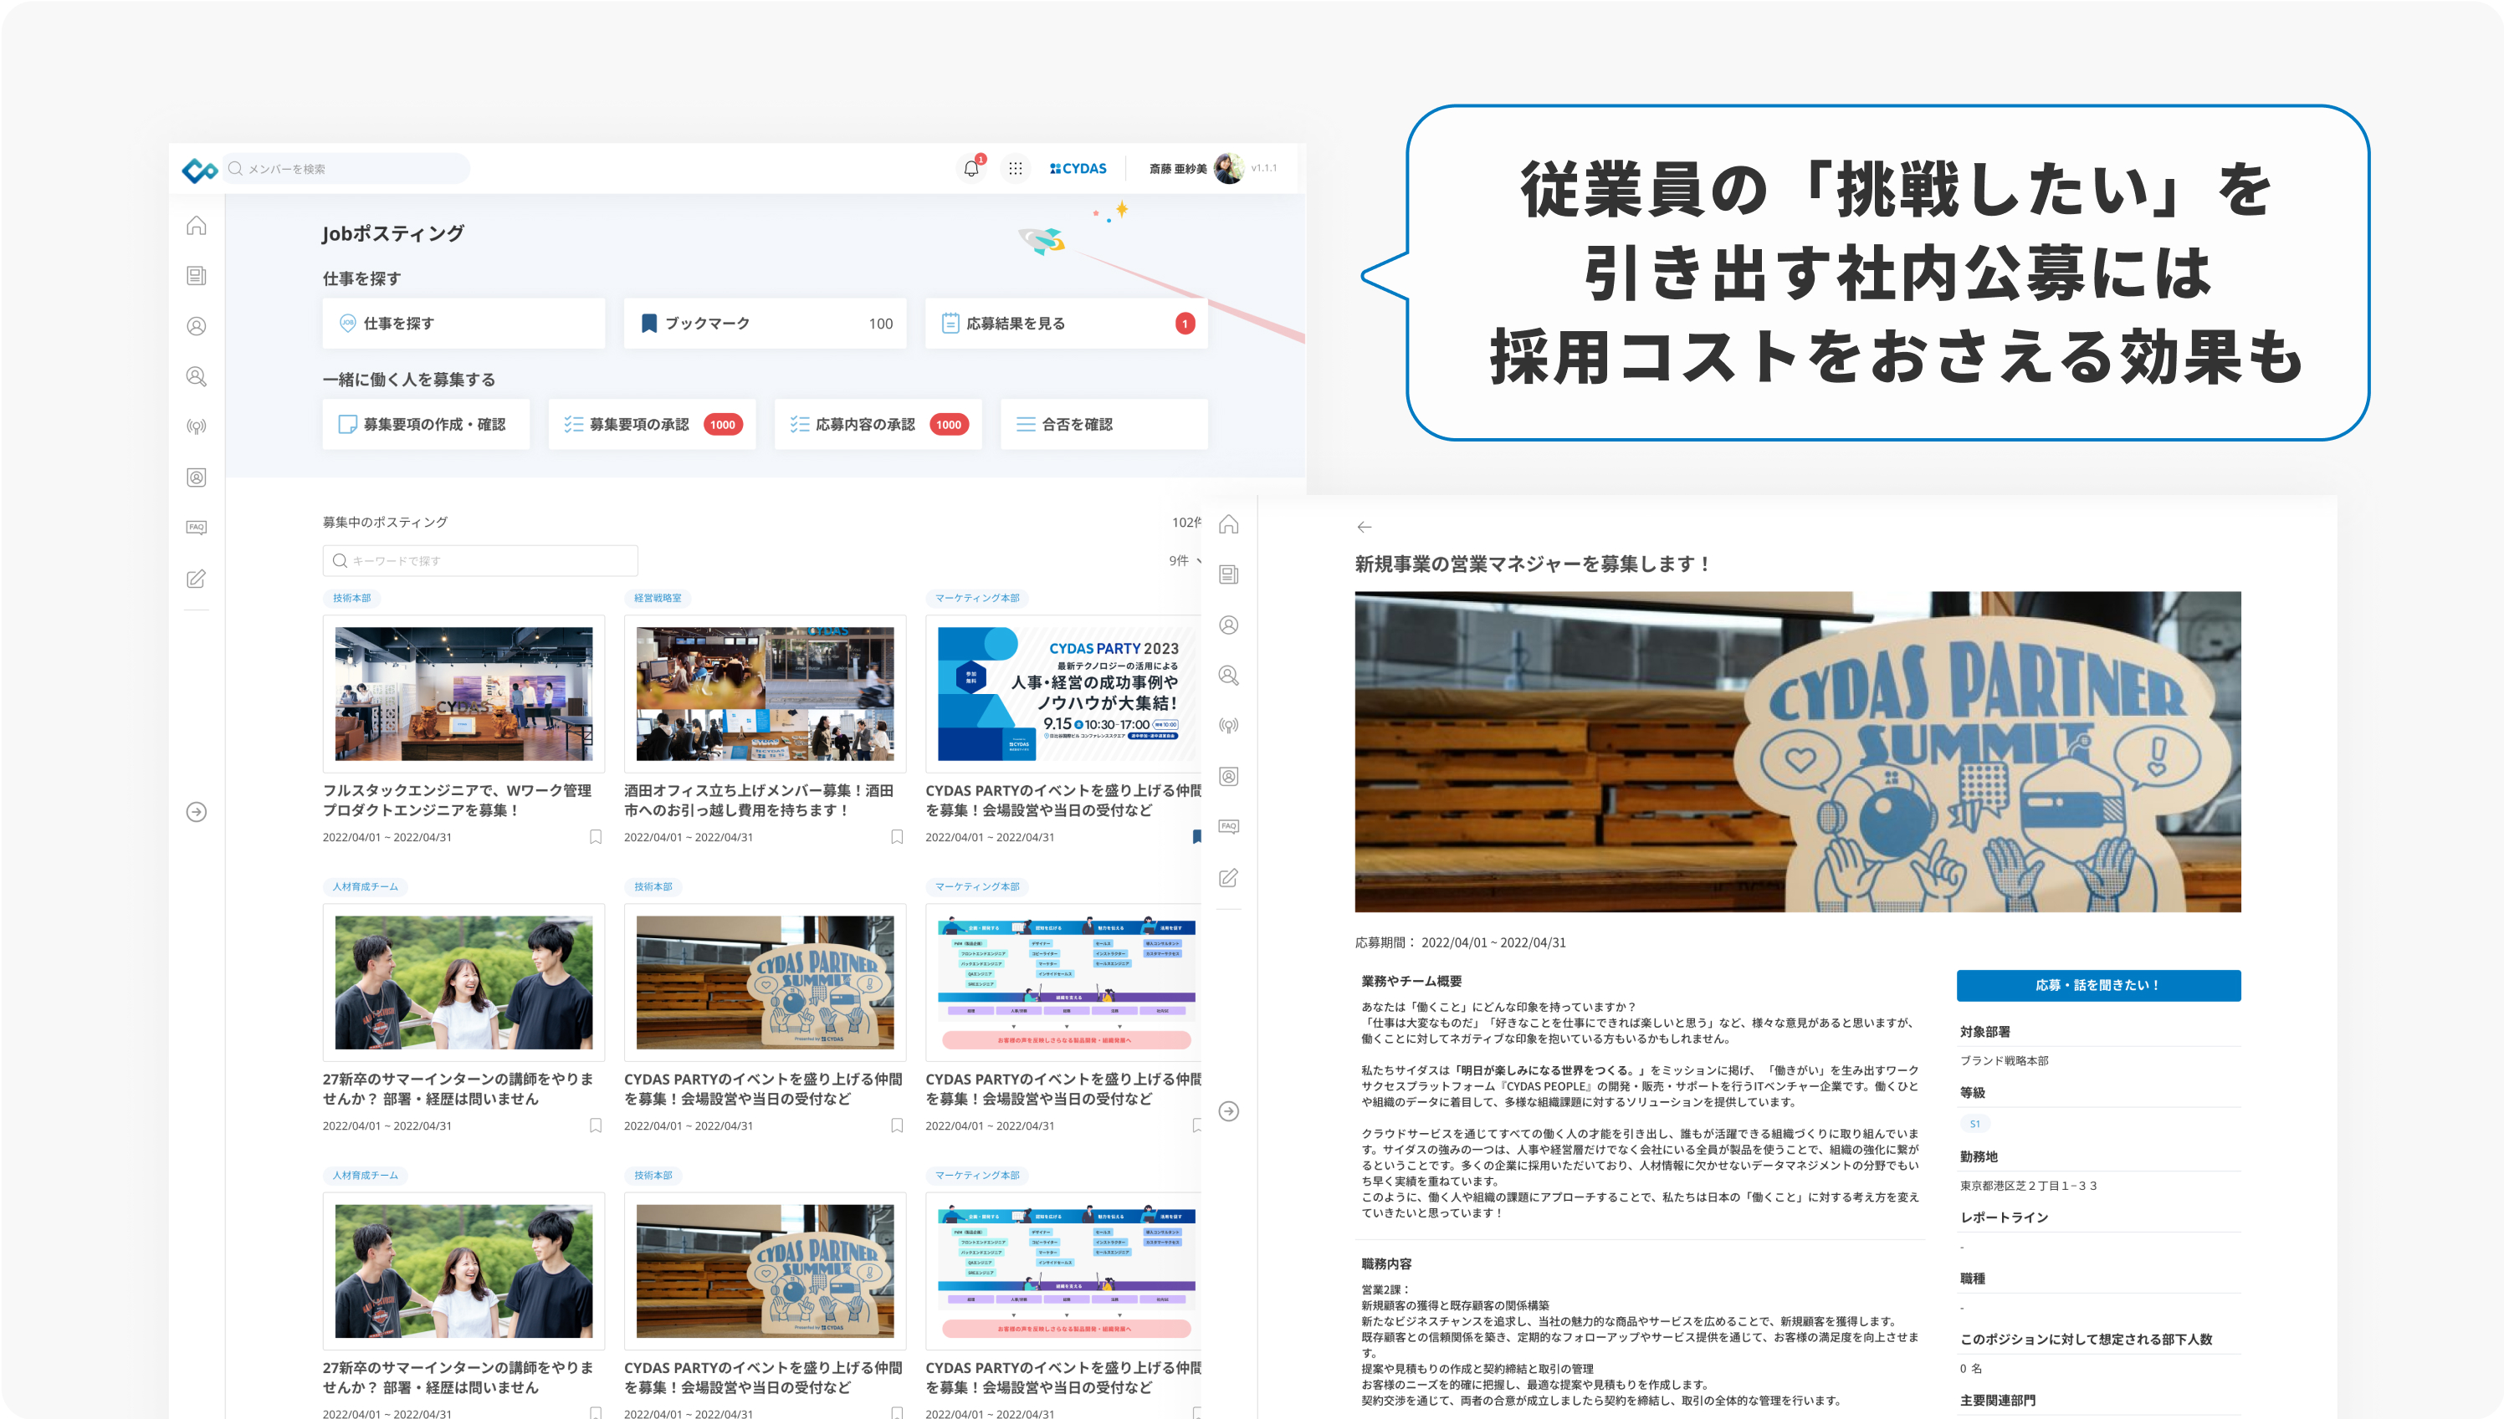Screen dimensions: 2504x1419
Task: Bookmark the 酒田オフィス立ち上げメンバー posting
Action: [897, 837]
